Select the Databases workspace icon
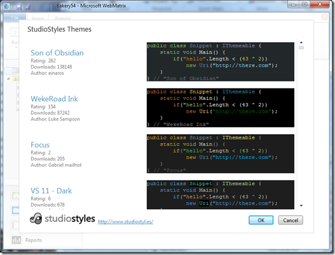The image size is (335, 255). click(x=15, y=225)
